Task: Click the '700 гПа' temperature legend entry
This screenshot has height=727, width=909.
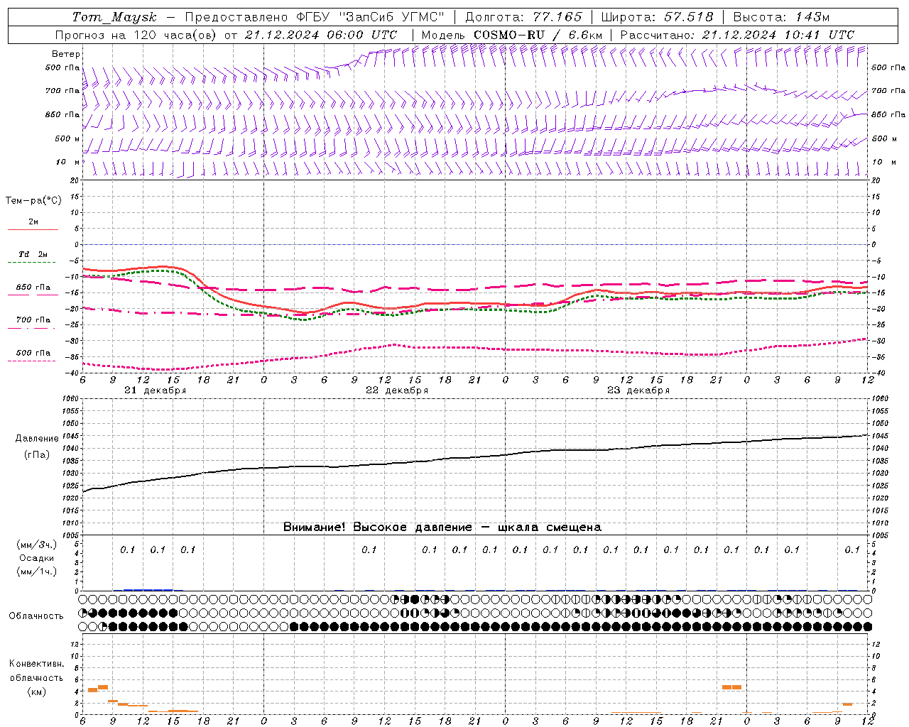Action: pos(33,320)
